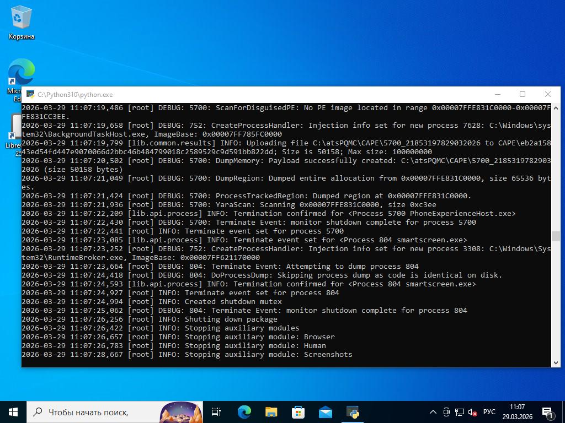Maximize the python.exe console window
Viewport: 565px width, 423px height.
click(523, 94)
